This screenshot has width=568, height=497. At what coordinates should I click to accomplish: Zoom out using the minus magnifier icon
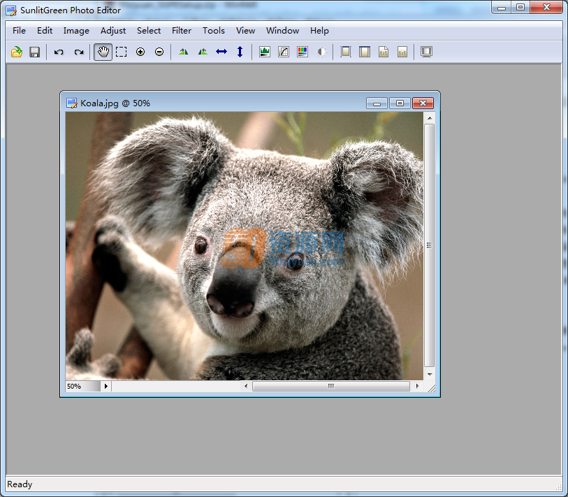(159, 52)
